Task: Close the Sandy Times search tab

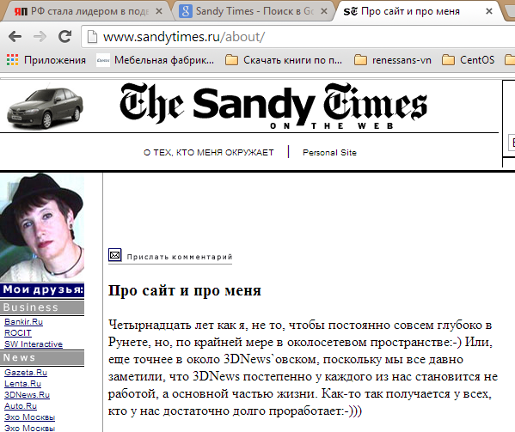Action: click(x=324, y=11)
